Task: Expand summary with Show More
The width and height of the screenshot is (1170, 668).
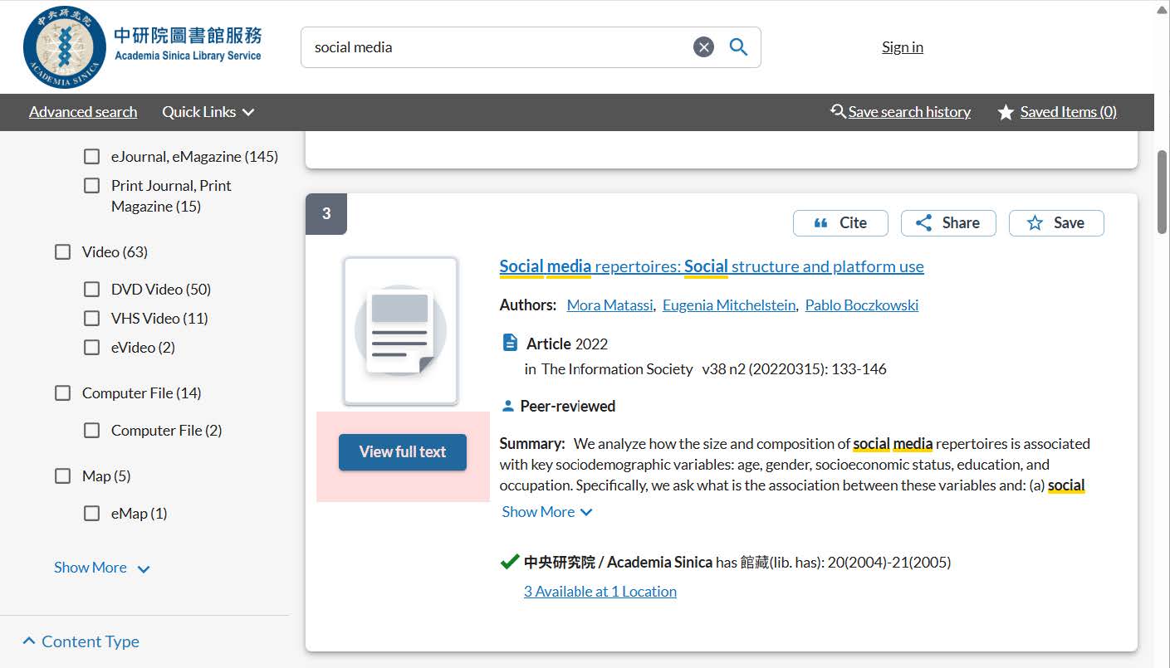Action: [547, 512]
